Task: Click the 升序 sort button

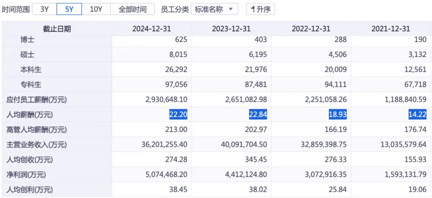Action: click(260, 9)
